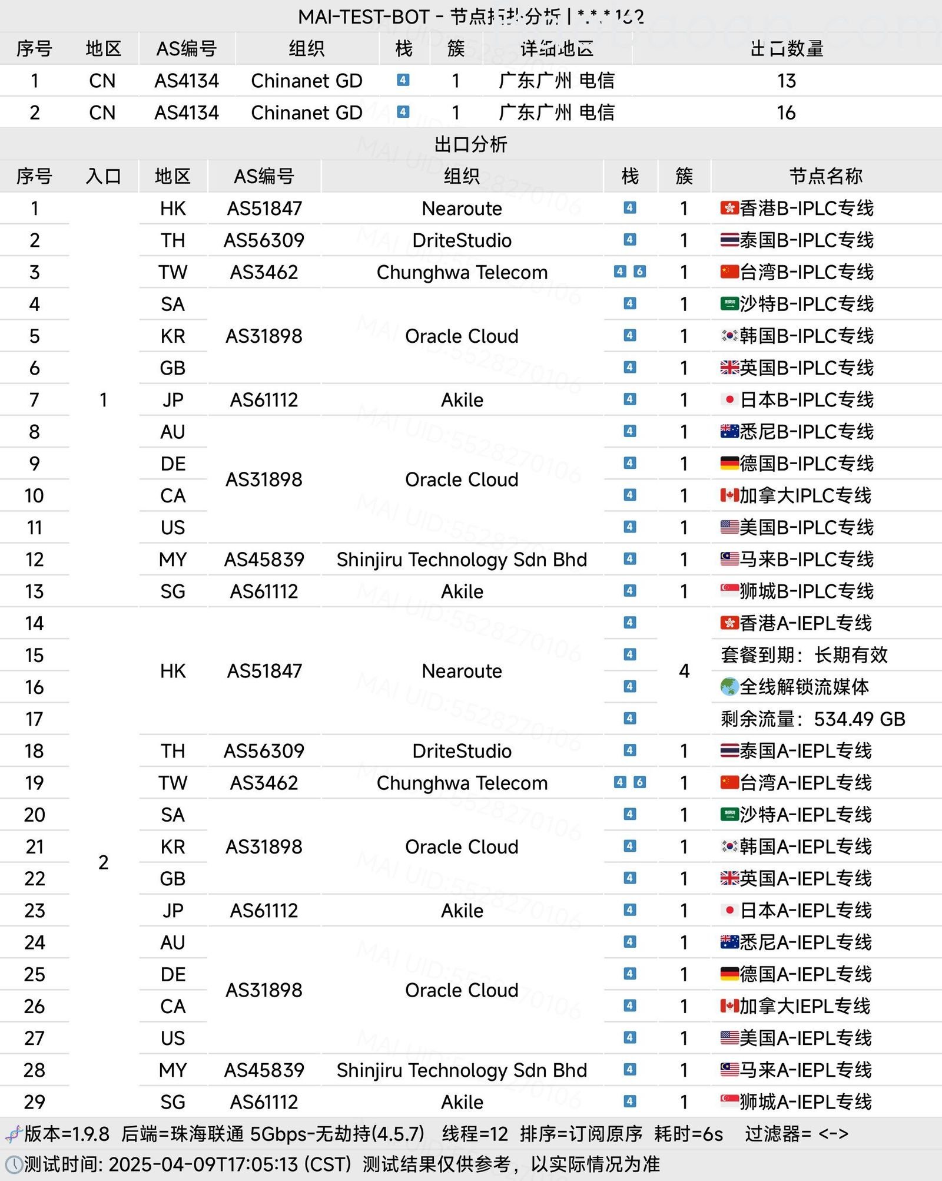The width and height of the screenshot is (942, 1181).
Task: Click the exit count value 16
Action: click(x=787, y=113)
